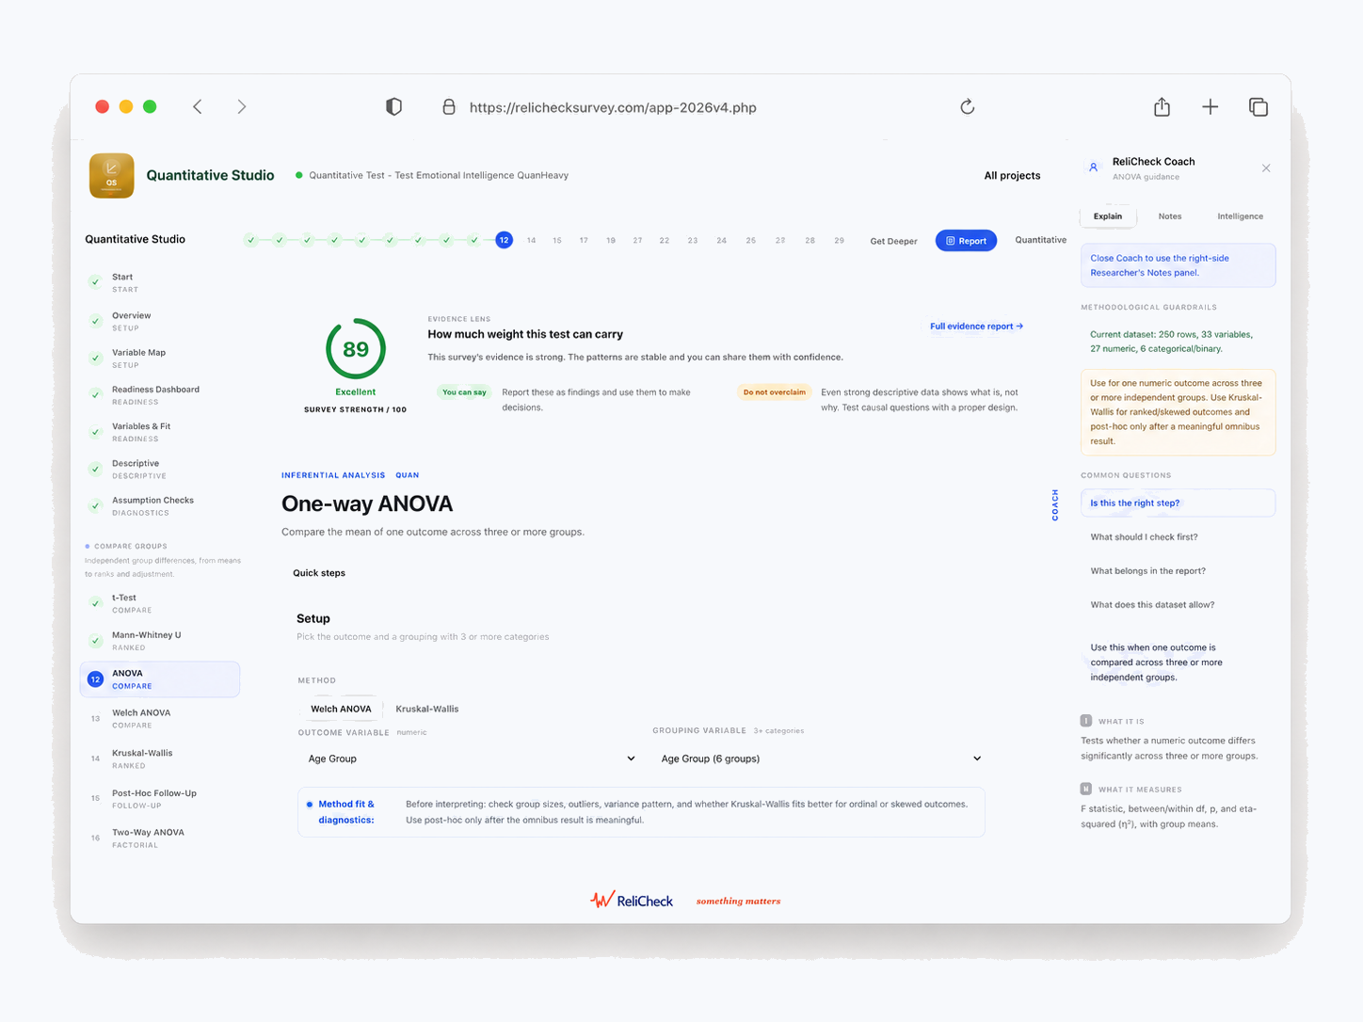
Task: Jump to step 24 in the progress bar
Action: [x=721, y=241]
